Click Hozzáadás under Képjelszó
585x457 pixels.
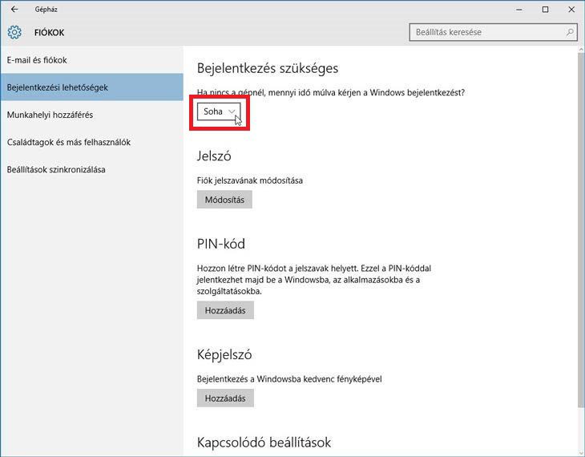click(x=224, y=398)
